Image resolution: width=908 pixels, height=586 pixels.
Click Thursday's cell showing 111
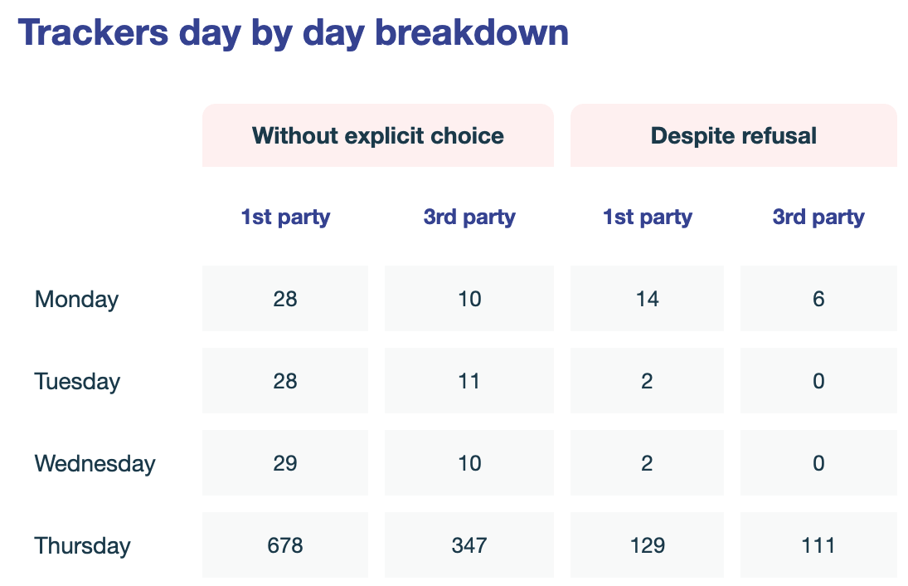[818, 546]
